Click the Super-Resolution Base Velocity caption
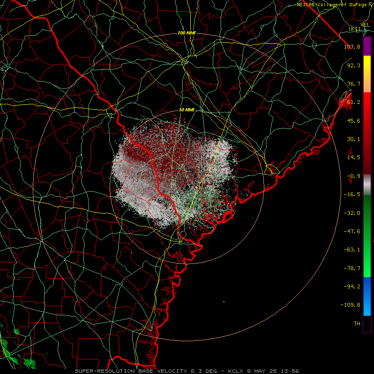This screenshot has width=374, height=374. point(187,371)
